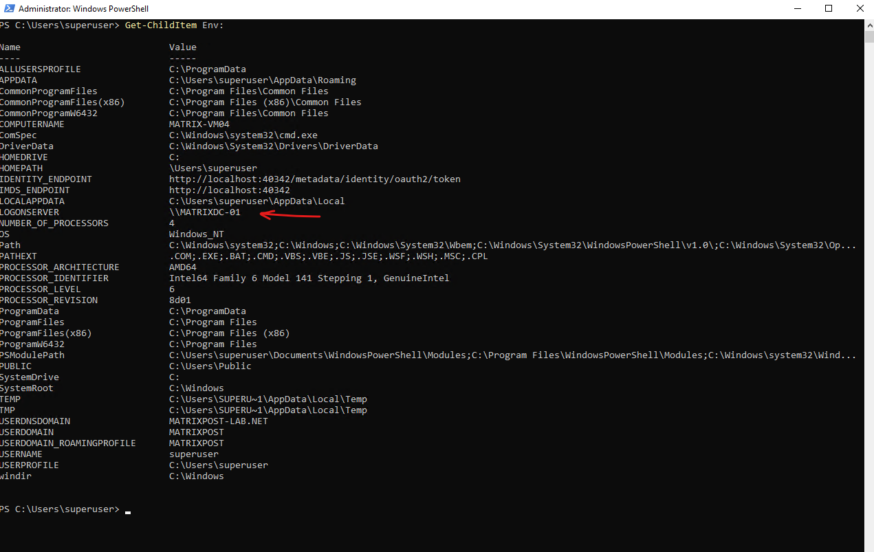874x552 pixels.
Task: Click the Value column header
Action: (183, 47)
